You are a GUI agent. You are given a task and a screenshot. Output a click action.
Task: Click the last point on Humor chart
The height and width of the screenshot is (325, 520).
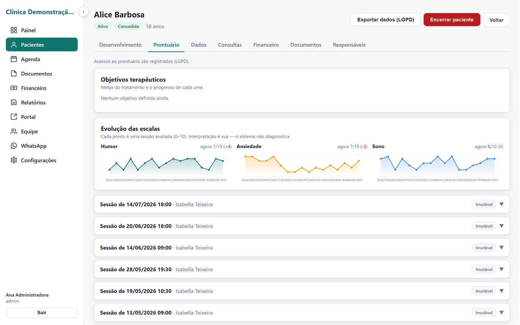[x=223, y=161]
